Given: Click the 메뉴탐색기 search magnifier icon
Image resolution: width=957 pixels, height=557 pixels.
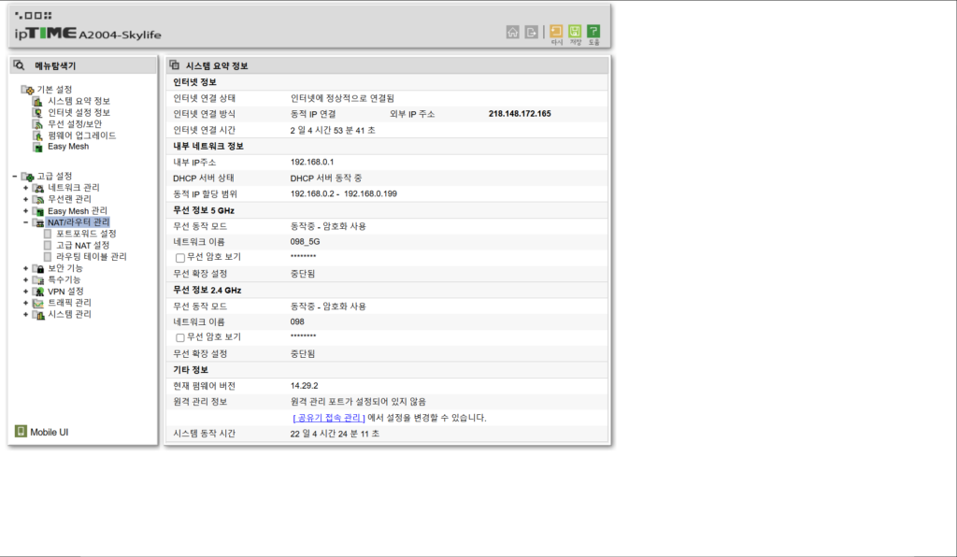Looking at the screenshot, I should pyautogui.click(x=19, y=65).
